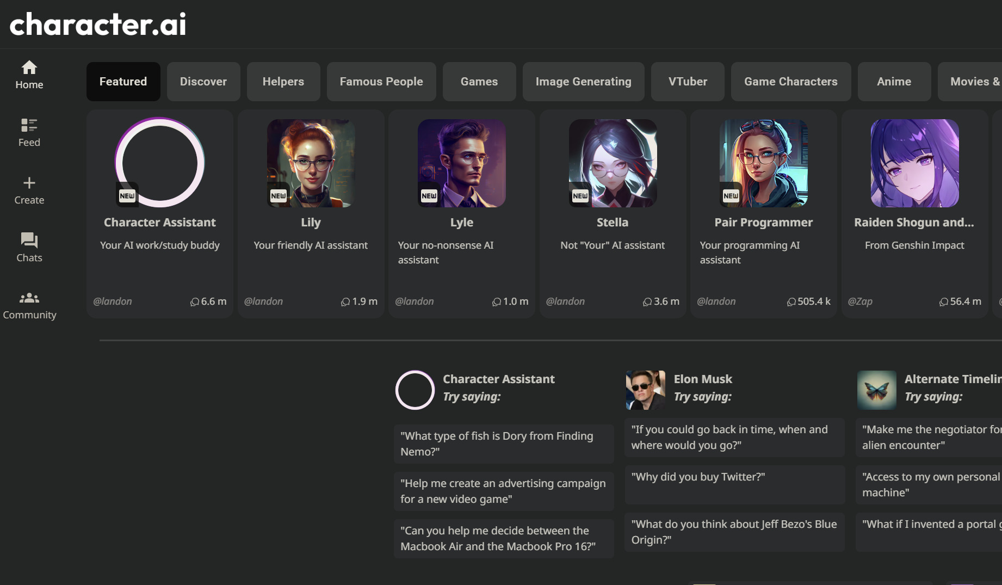Viewport: 1002px width, 585px height.
Task: Select the VTuber category tab
Action: (688, 82)
